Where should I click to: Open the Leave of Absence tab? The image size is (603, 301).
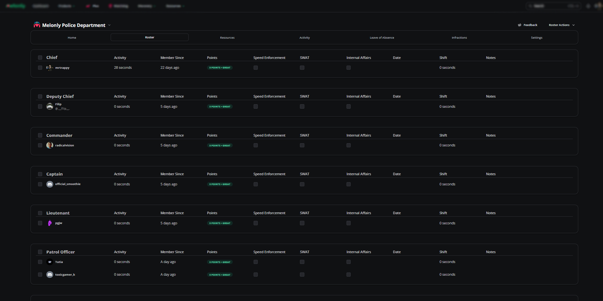(x=382, y=37)
